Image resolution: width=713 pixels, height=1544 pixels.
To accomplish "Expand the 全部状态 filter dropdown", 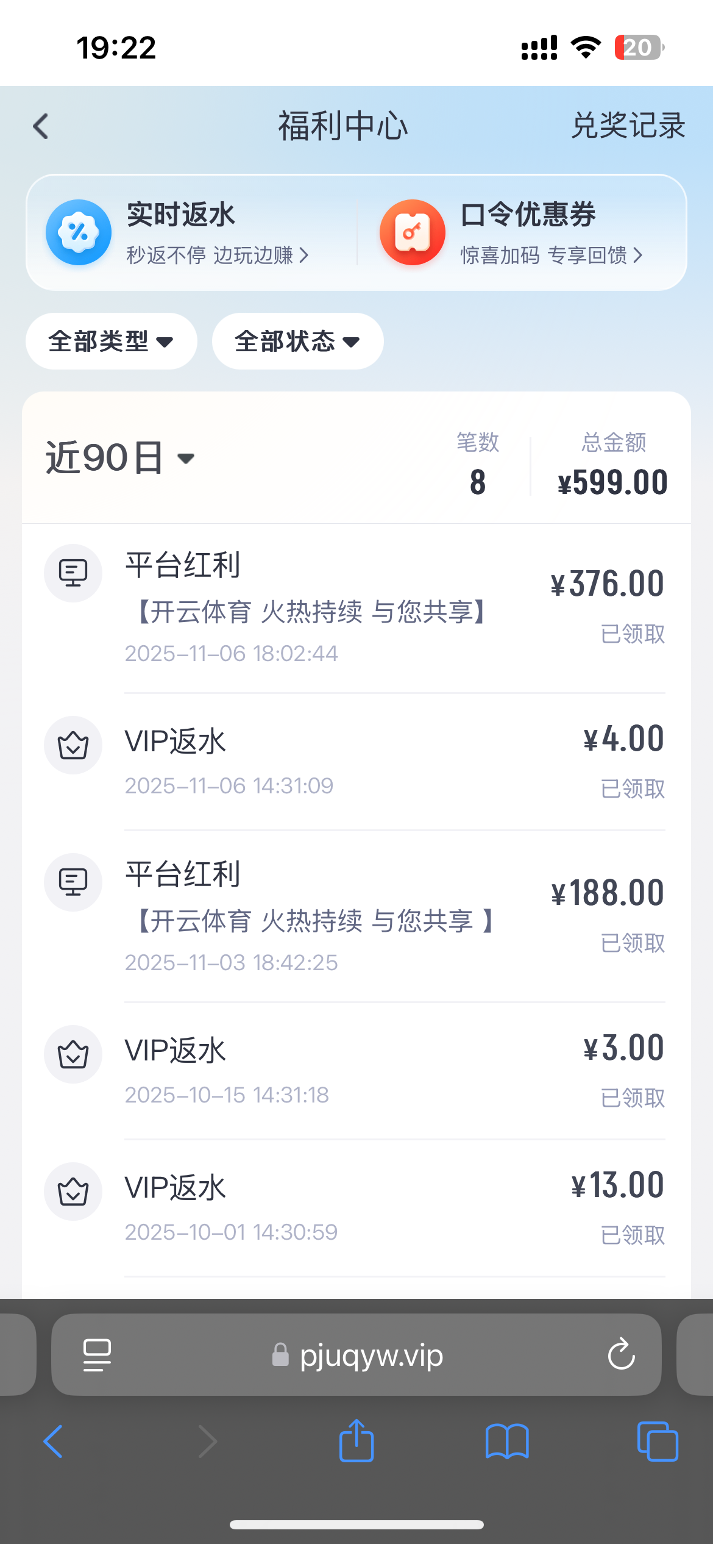I will tap(297, 341).
